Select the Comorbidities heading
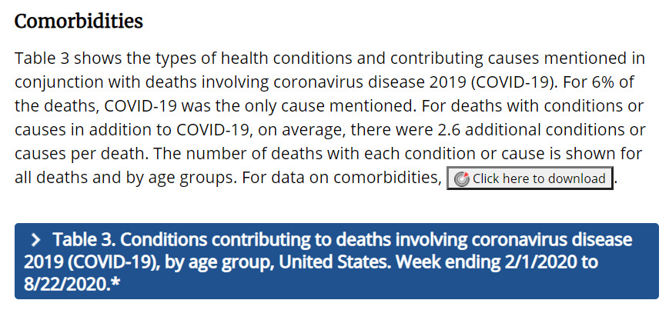This screenshot has height=310, width=669. (79, 22)
